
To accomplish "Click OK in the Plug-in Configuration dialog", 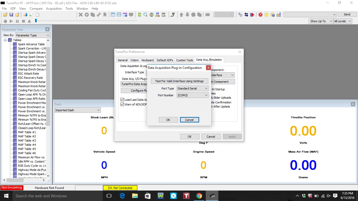I will [168, 120].
